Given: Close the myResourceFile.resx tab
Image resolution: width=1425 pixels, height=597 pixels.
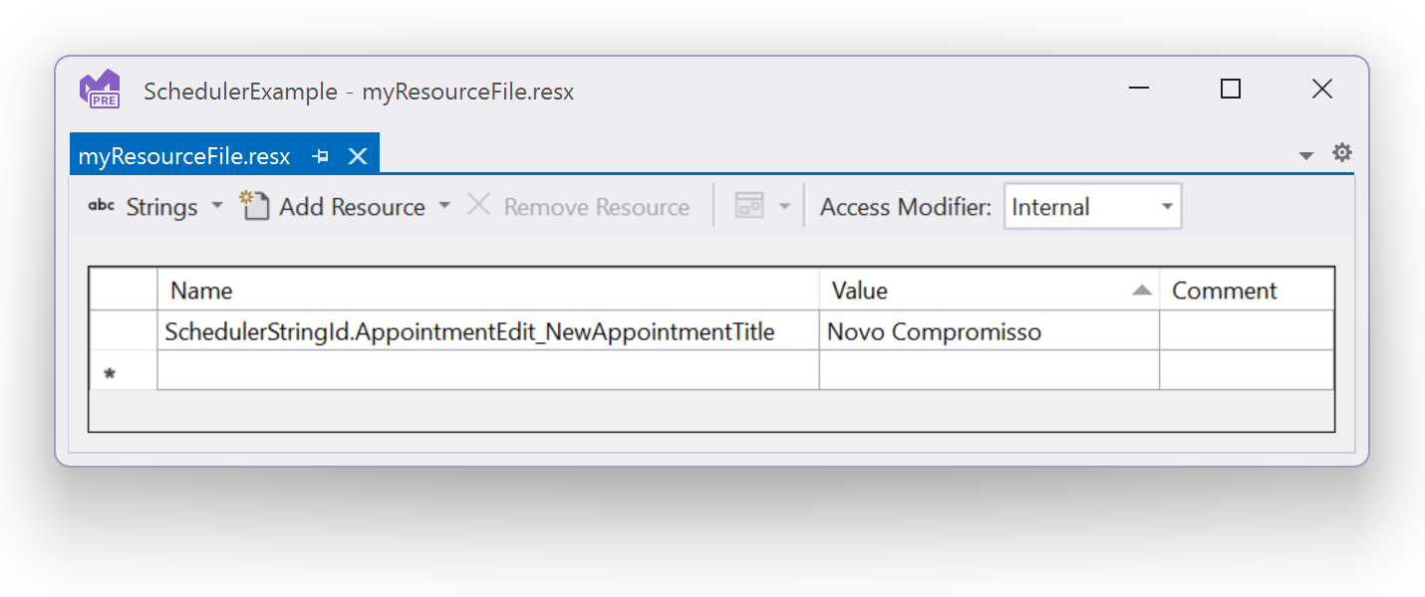Looking at the screenshot, I should tap(358, 156).
